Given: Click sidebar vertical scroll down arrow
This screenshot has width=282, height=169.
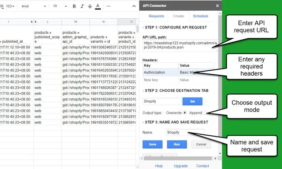Looking at the screenshot, I should (220, 154).
